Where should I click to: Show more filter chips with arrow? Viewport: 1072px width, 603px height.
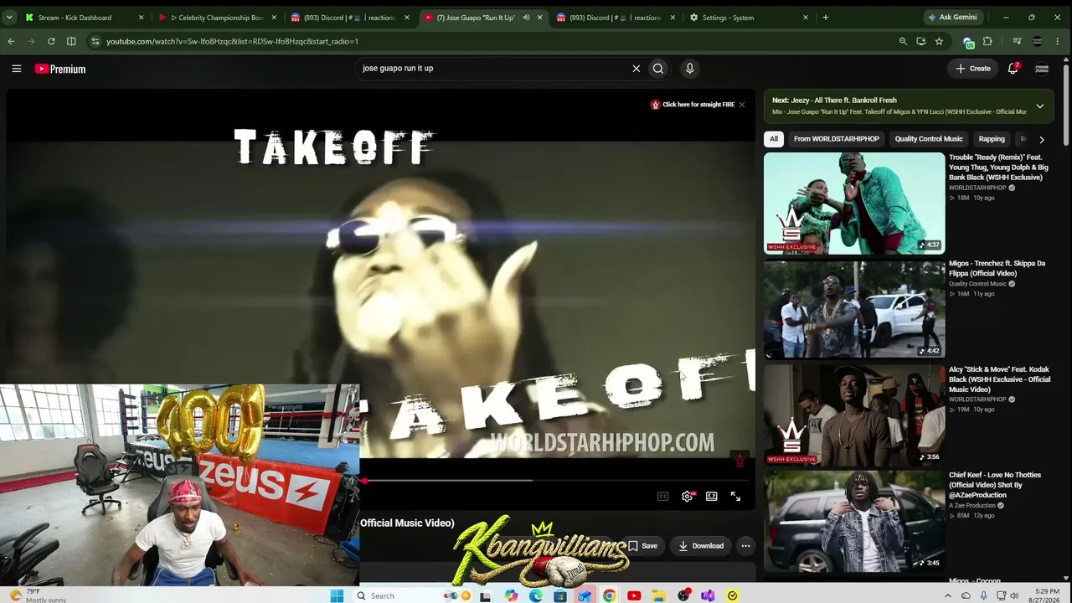click(x=1041, y=139)
